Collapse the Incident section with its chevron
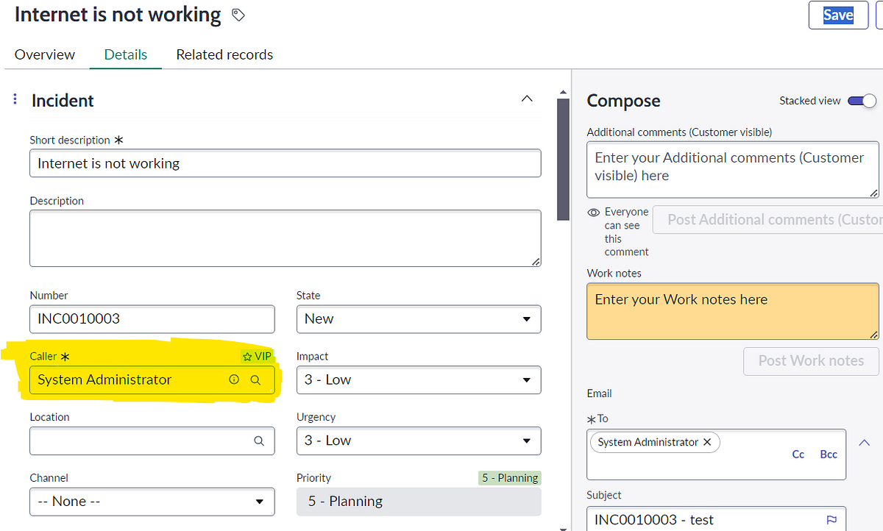Image resolution: width=883 pixels, height=531 pixels. pyautogui.click(x=526, y=98)
